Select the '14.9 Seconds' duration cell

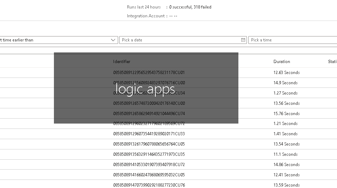pos(286,83)
